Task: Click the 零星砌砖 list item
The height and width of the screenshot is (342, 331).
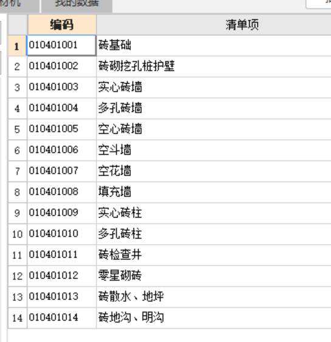Action: tap(214, 276)
